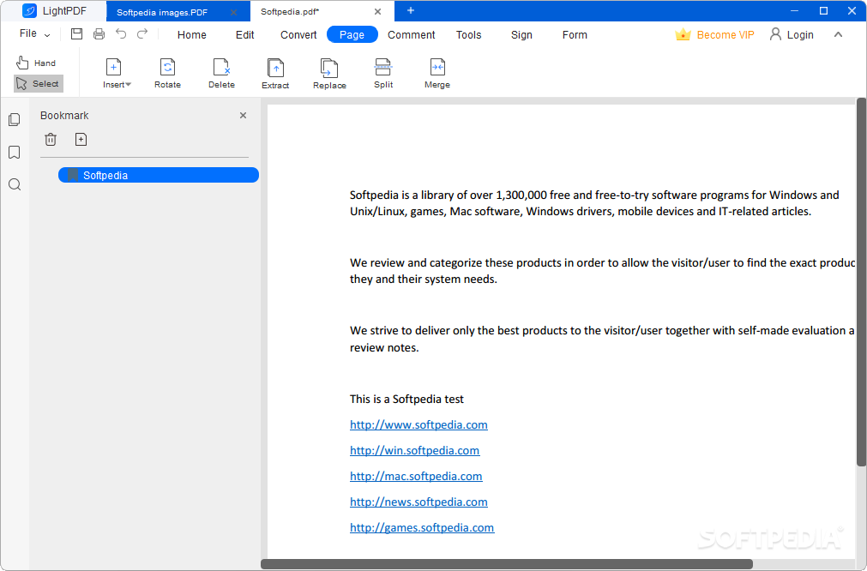The width and height of the screenshot is (867, 571).
Task: Click the vertical scrollbar of the document
Action: 862,282
